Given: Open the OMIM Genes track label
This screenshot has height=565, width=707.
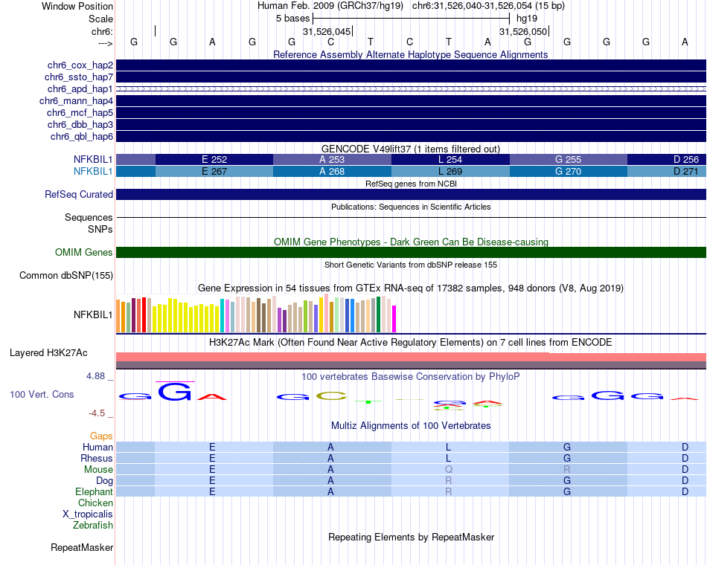Looking at the screenshot, I should tap(83, 252).
